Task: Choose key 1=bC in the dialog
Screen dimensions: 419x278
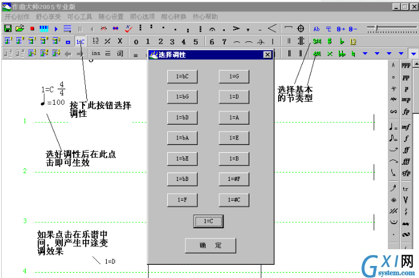Action: tap(182, 76)
